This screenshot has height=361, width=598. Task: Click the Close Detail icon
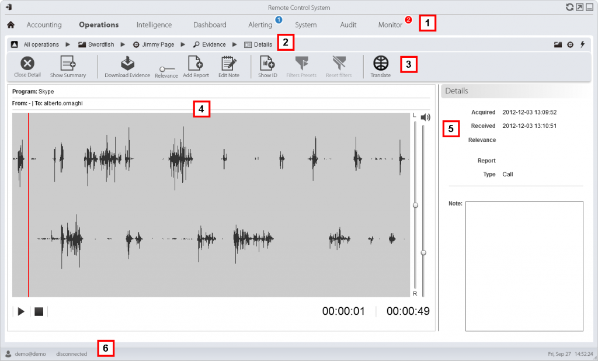point(27,63)
